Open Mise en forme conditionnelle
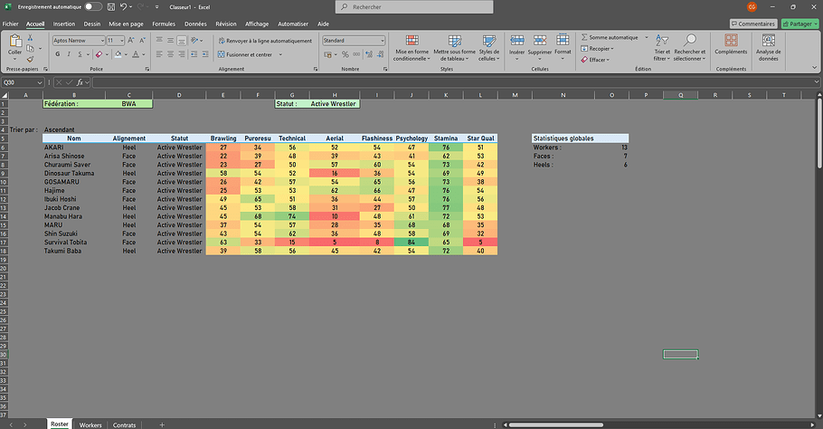 click(x=411, y=48)
